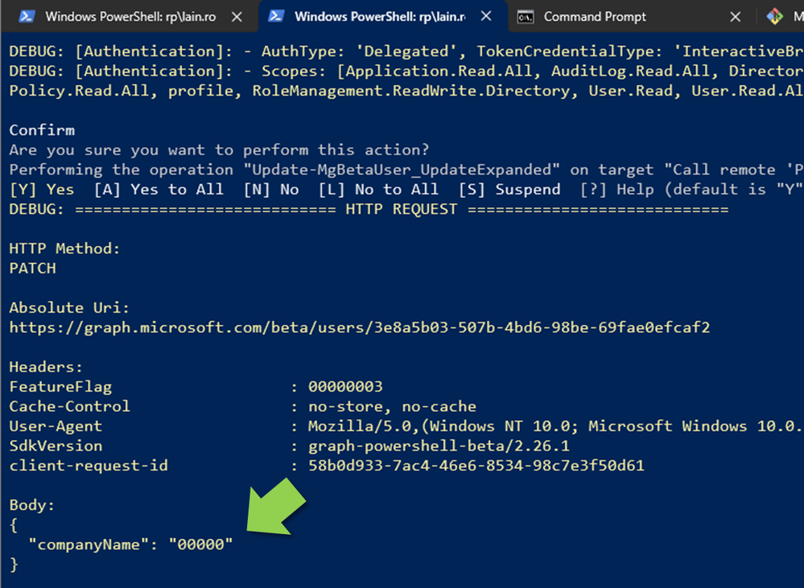This screenshot has height=588, width=804.
Task: Click the graph.microsoft.com Absolute Uri link
Action: (360, 327)
